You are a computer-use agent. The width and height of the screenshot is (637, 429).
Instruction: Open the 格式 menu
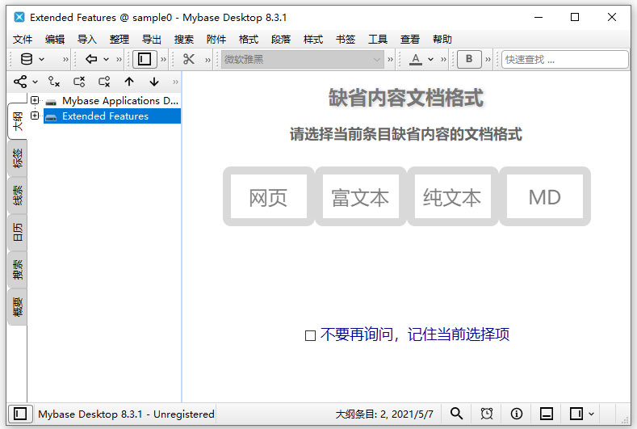pos(249,40)
